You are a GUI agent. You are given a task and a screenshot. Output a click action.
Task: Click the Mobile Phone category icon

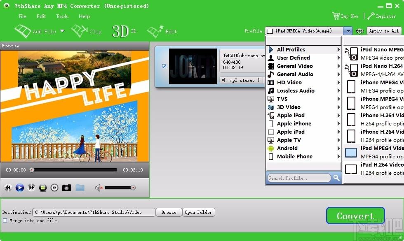(x=271, y=156)
